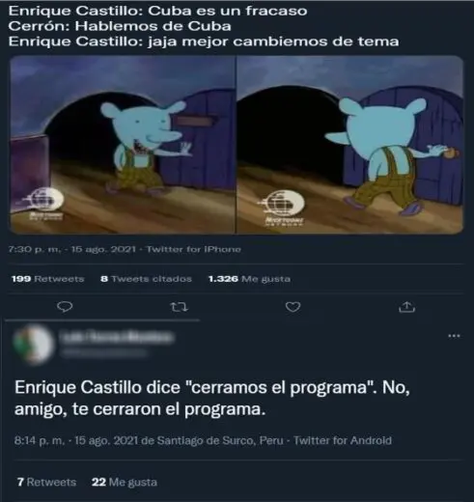Image resolution: width=474 pixels, height=502 pixels.
Task: Open the 22 Me gusta list
Action: [125, 482]
